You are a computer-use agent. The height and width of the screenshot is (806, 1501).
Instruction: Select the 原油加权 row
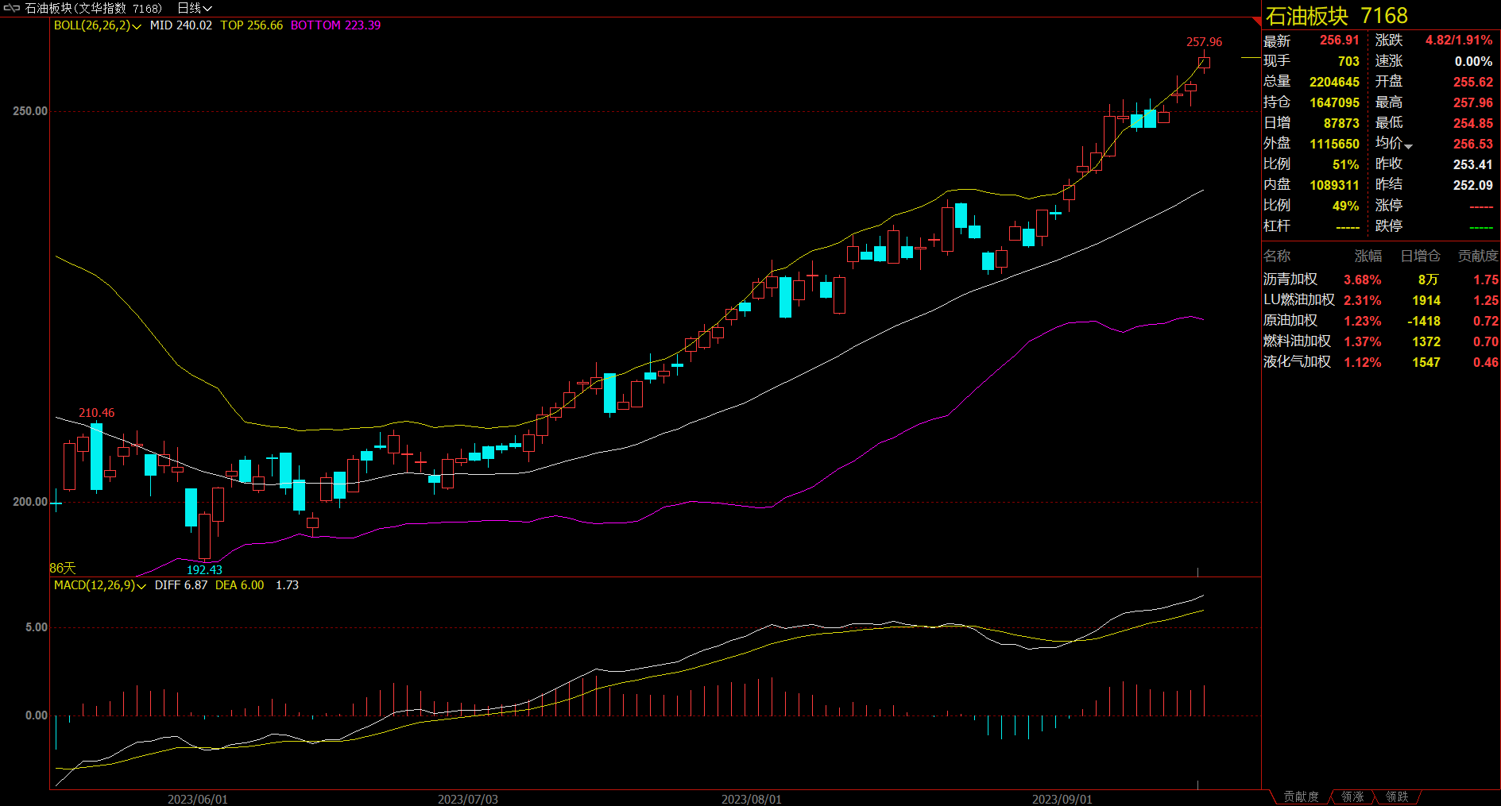[x=1381, y=321]
